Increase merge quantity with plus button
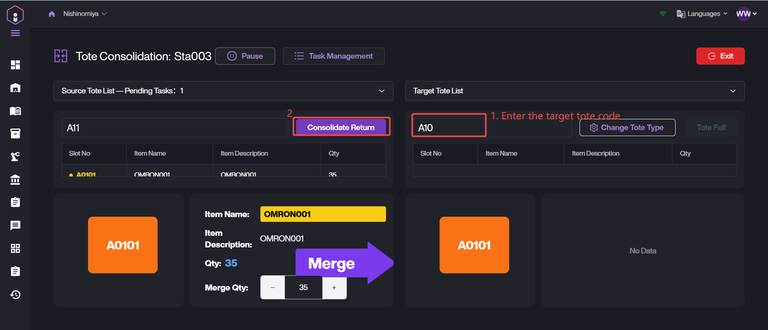Screen dimensions: 768x330 click(334, 288)
